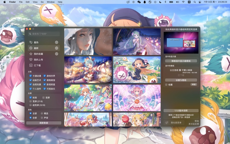The image size is (230, 144).
Task: Select the white-haired girl wallpaper thumbnail
Action: click(88, 41)
